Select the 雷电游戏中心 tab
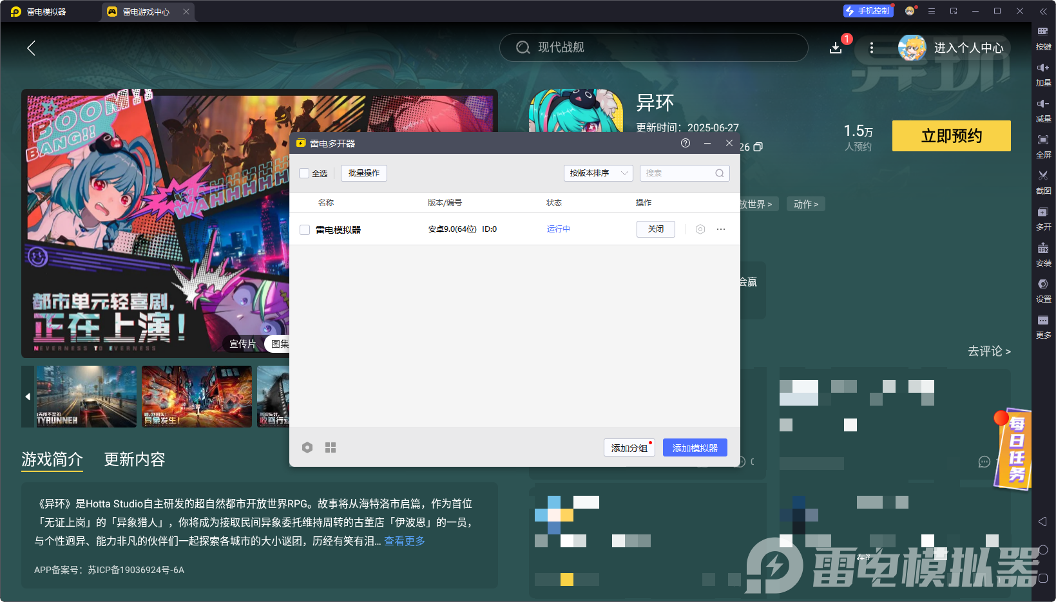Screen dimensions: 1056x602 coord(146,12)
